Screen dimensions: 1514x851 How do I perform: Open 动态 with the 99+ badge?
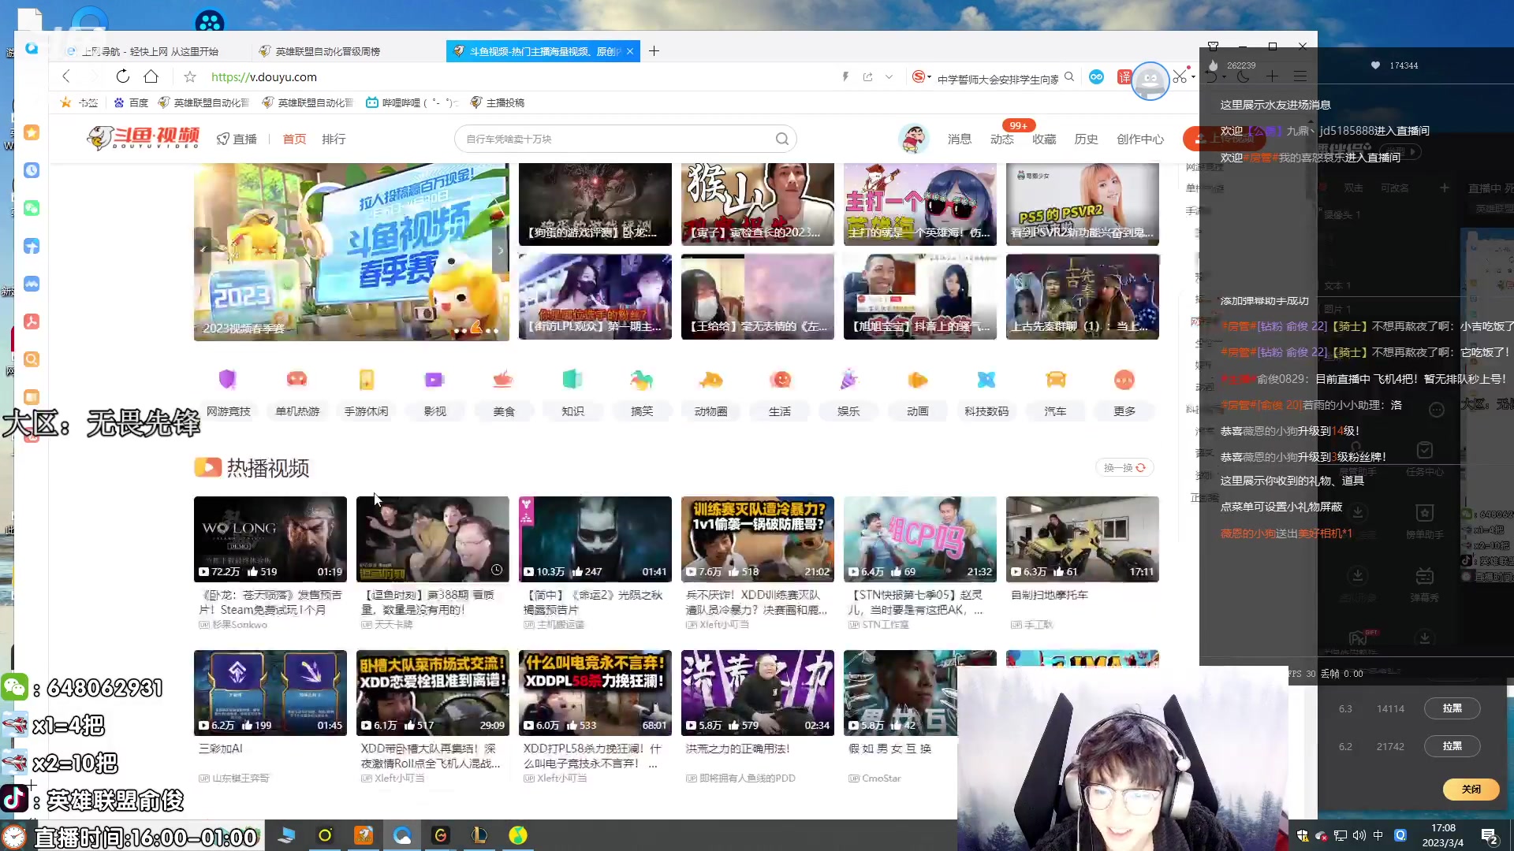click(x=1002, y=139)
